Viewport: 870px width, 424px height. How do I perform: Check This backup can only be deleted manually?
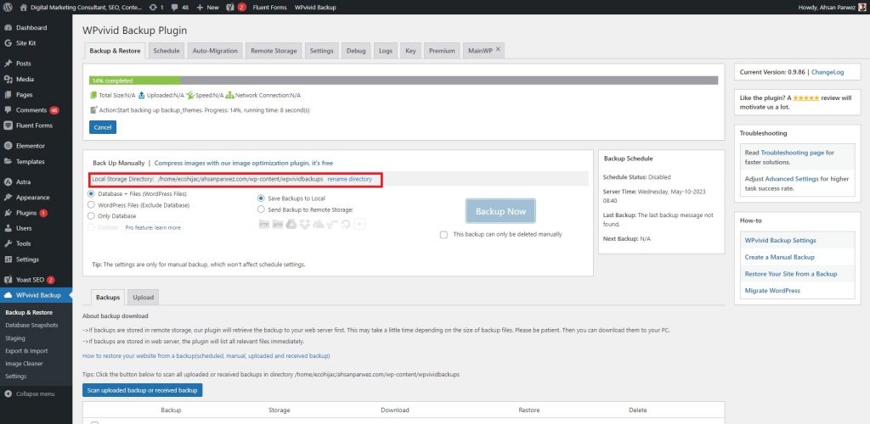coord(443,235)
